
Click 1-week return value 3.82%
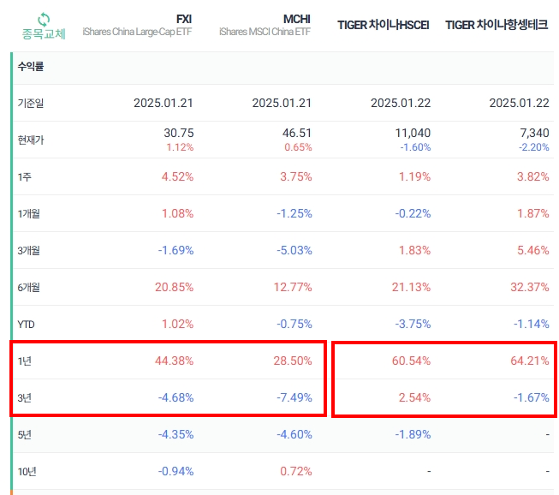coord(532,176)
